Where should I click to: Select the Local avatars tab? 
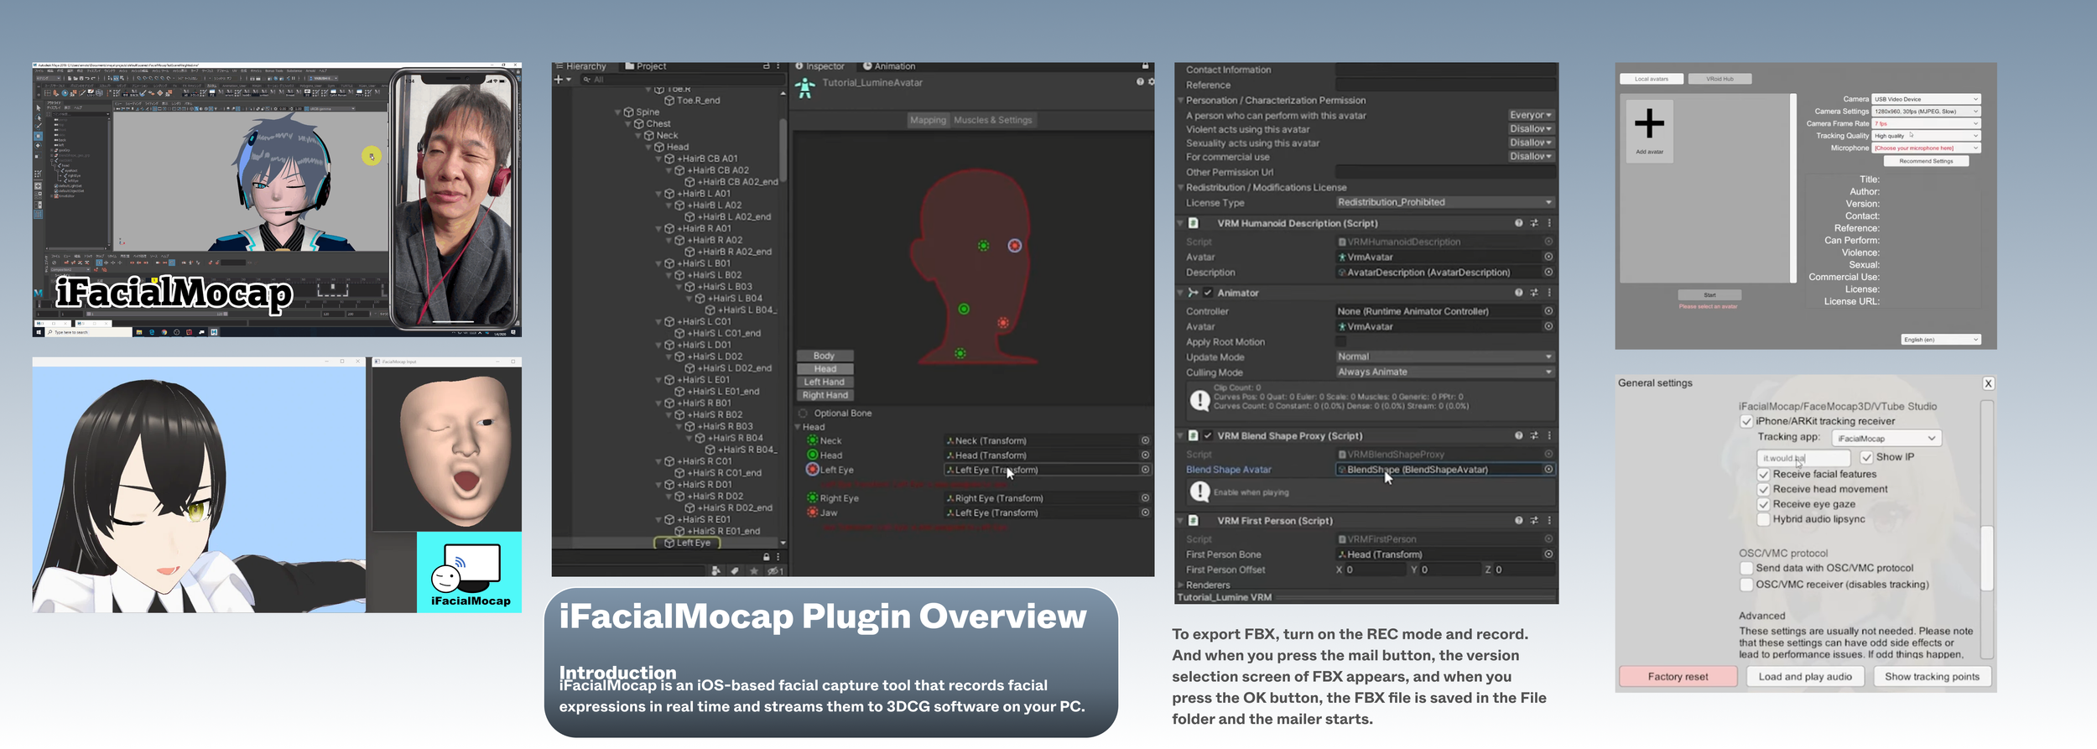(1652, 79)
